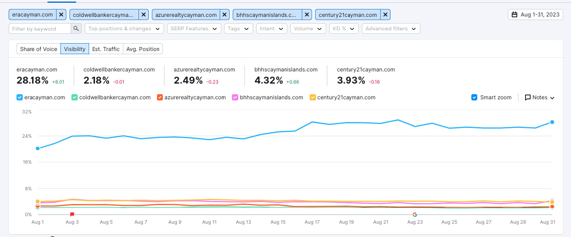Uncheck bhhscaymanislands.com in the chart legend
The height and width of the screenshot is (237, 571).
click(235, 97)
